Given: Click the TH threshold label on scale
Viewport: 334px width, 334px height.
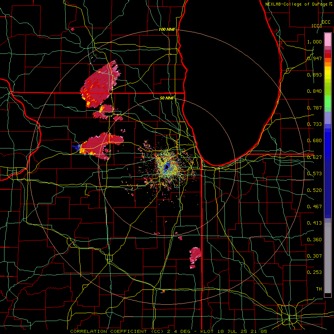Looking at the screenshot, I should pos(319,289).
